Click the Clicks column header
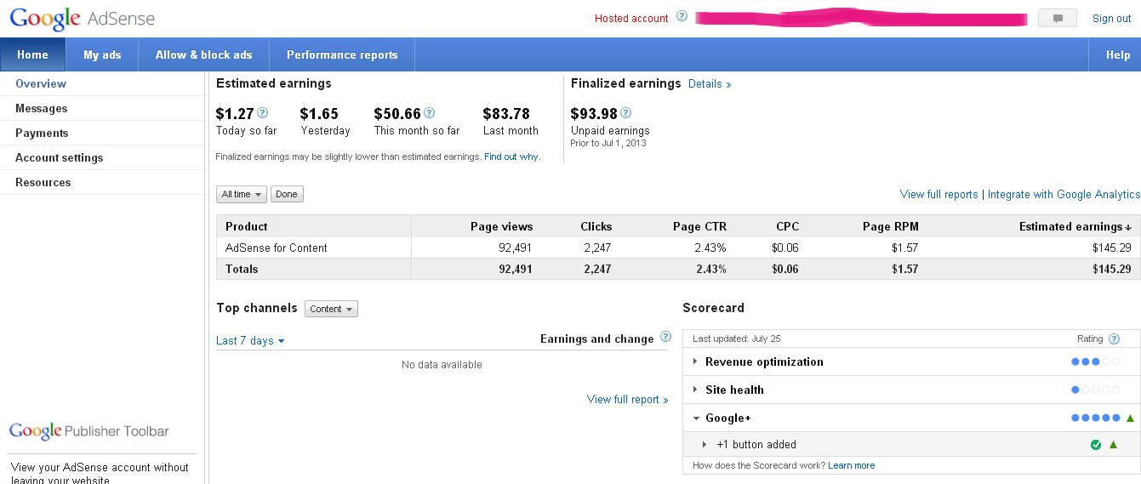 (x=596, y=226)
